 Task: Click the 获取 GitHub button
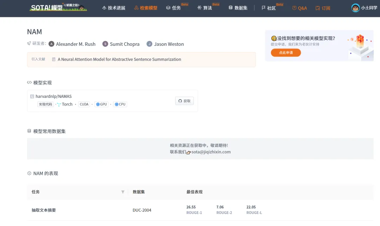(x=184, y=101)
